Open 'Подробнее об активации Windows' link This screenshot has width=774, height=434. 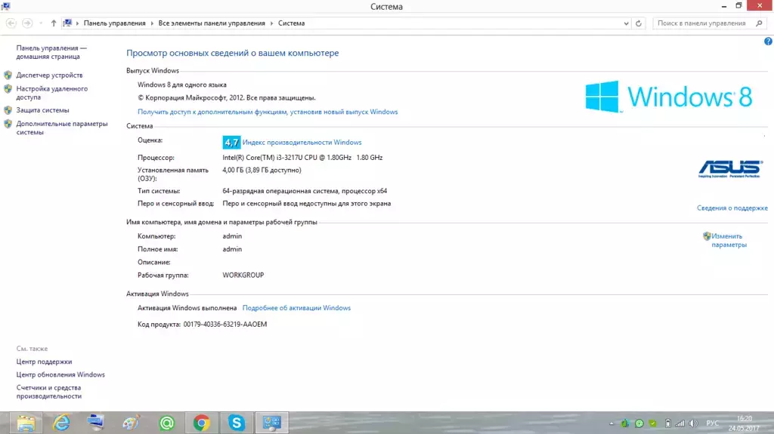296,308
